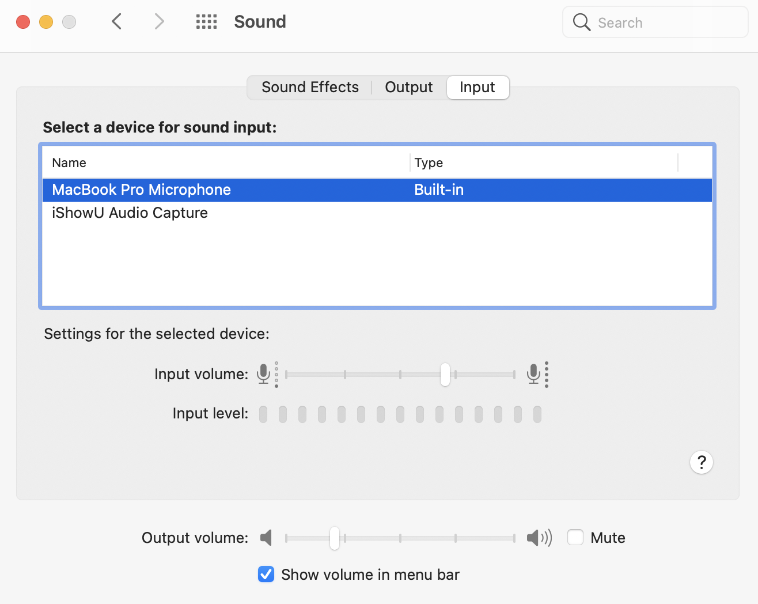This screenshot has width=758, height=604.
Task: Click the high input volume microphone icon
Action: coord(534,374)
